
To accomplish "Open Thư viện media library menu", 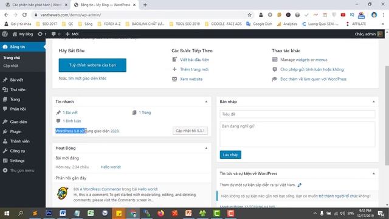I will [22, 89].
